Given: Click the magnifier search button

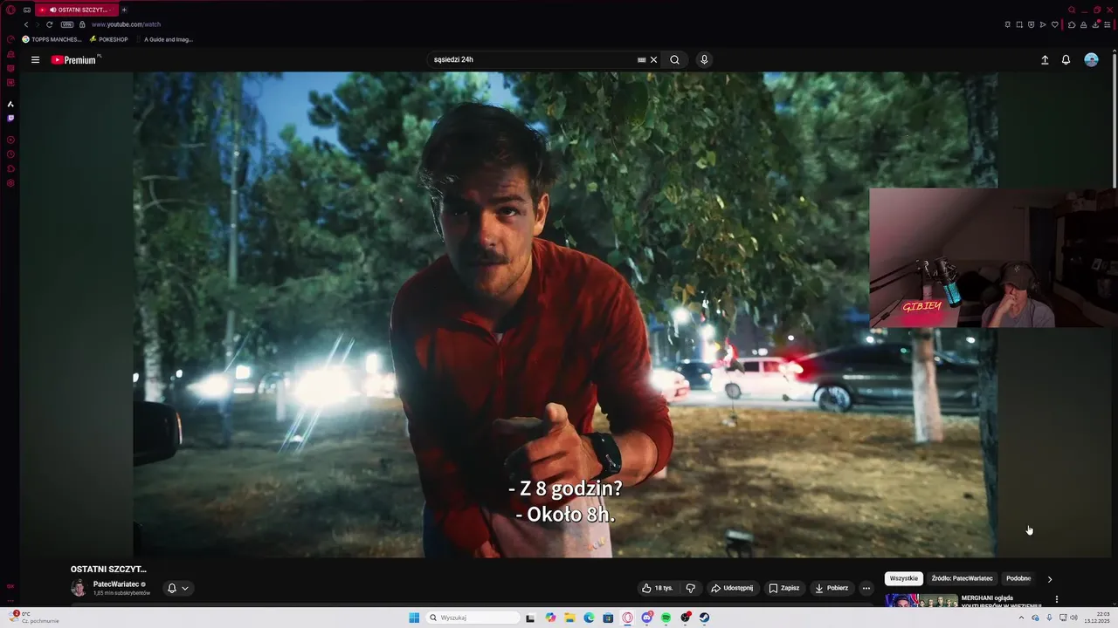Looking at the screenshot, I should pos(674,60).
